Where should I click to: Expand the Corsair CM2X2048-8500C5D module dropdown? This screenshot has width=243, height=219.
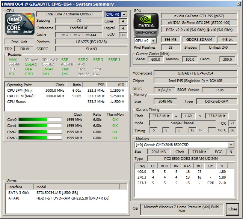click(x=231, y=145)
